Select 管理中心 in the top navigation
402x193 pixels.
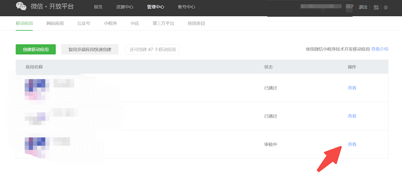pyautogui.click(x=156, y=7)
